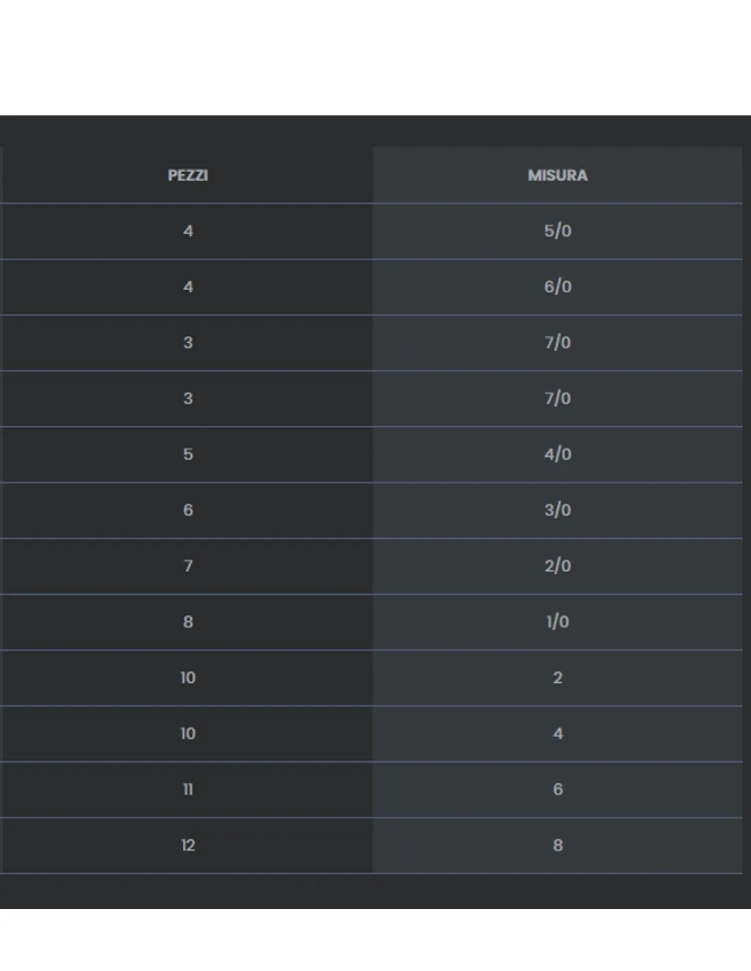The height and width of the screenshot is (971, 751).
Task: Select the 5/0 size cell
Action: (x=557, y=231)
